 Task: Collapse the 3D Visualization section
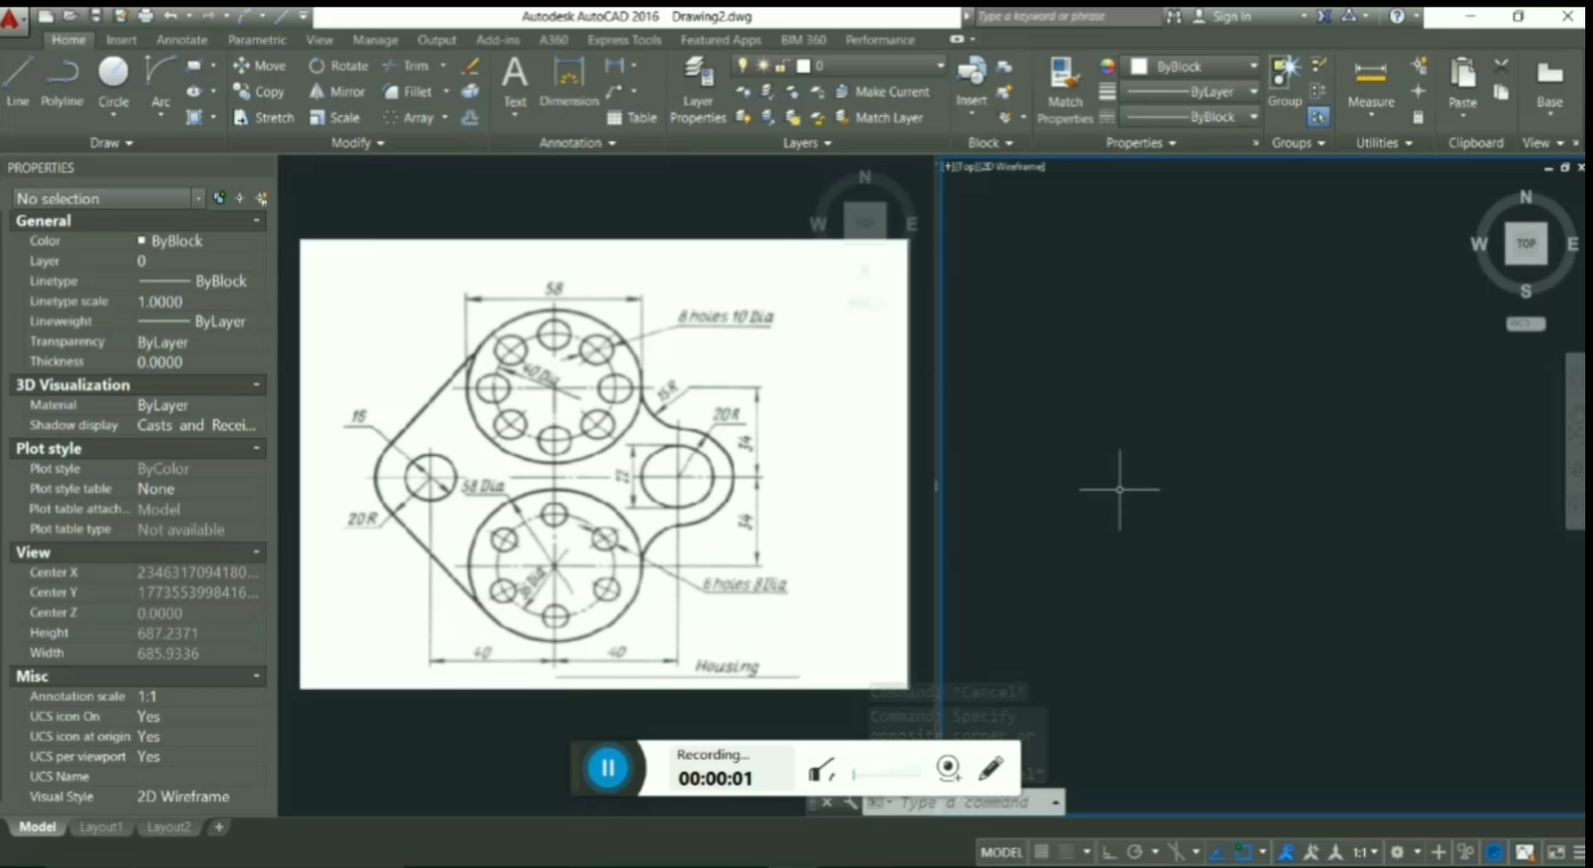point(257,384)
